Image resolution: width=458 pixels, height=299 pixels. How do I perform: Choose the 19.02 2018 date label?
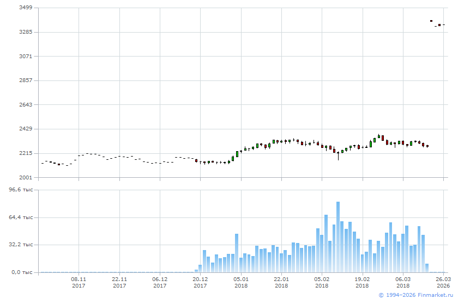pos(362,282)
